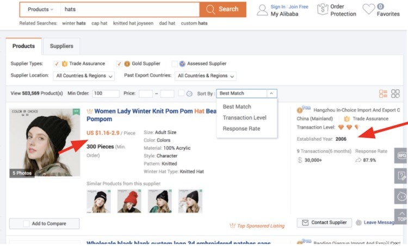408x246 pixels.
Task: Open the similar product thumbnail with the black logo beanie
Action: click(98, 201)
